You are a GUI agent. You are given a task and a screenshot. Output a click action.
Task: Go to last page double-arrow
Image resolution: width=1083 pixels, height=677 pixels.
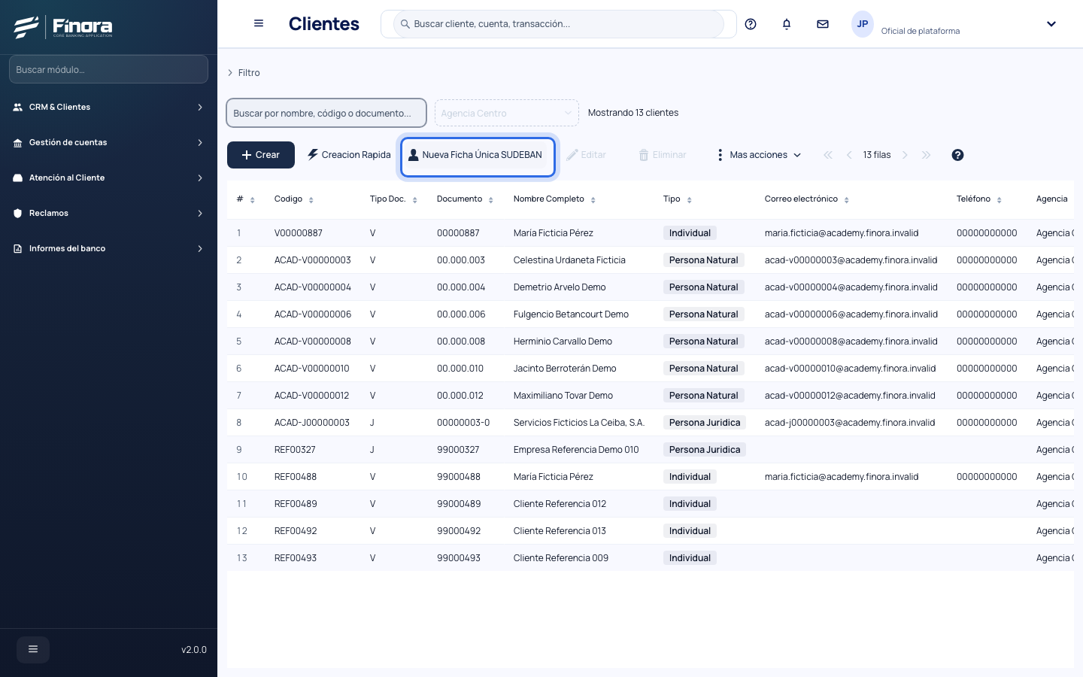(926, 155)
